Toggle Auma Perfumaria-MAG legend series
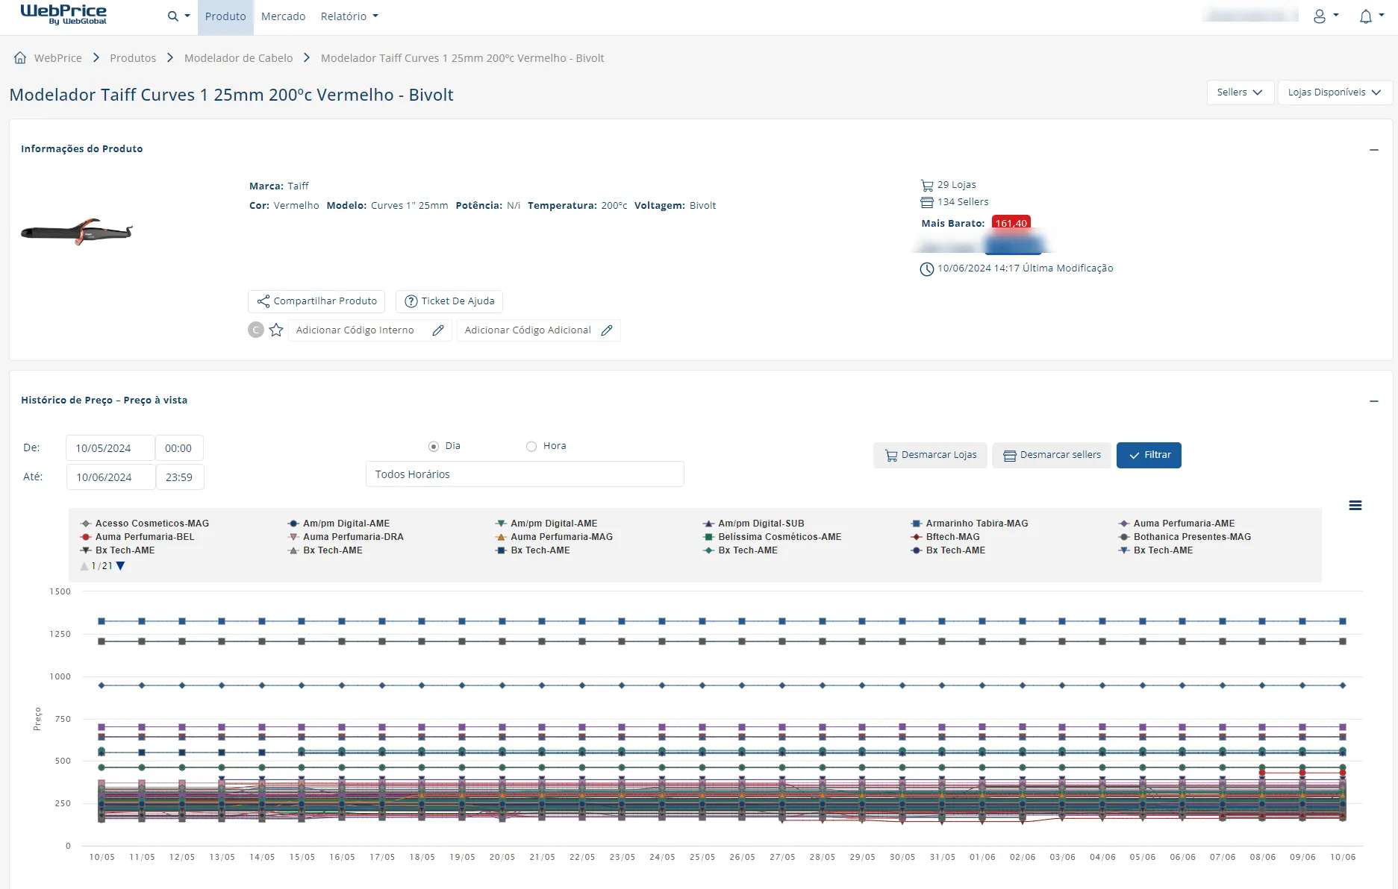 [555, 537]
